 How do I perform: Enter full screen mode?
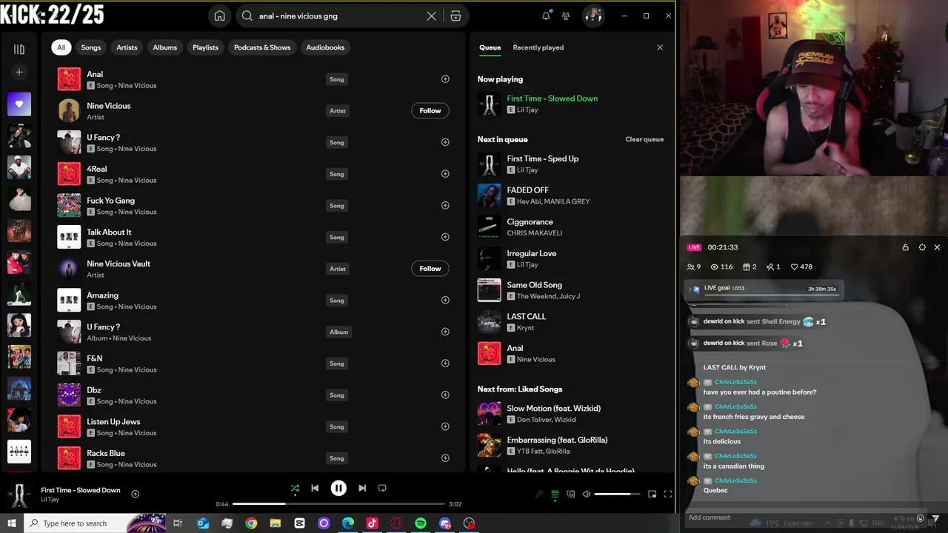(x=668, y=495)
